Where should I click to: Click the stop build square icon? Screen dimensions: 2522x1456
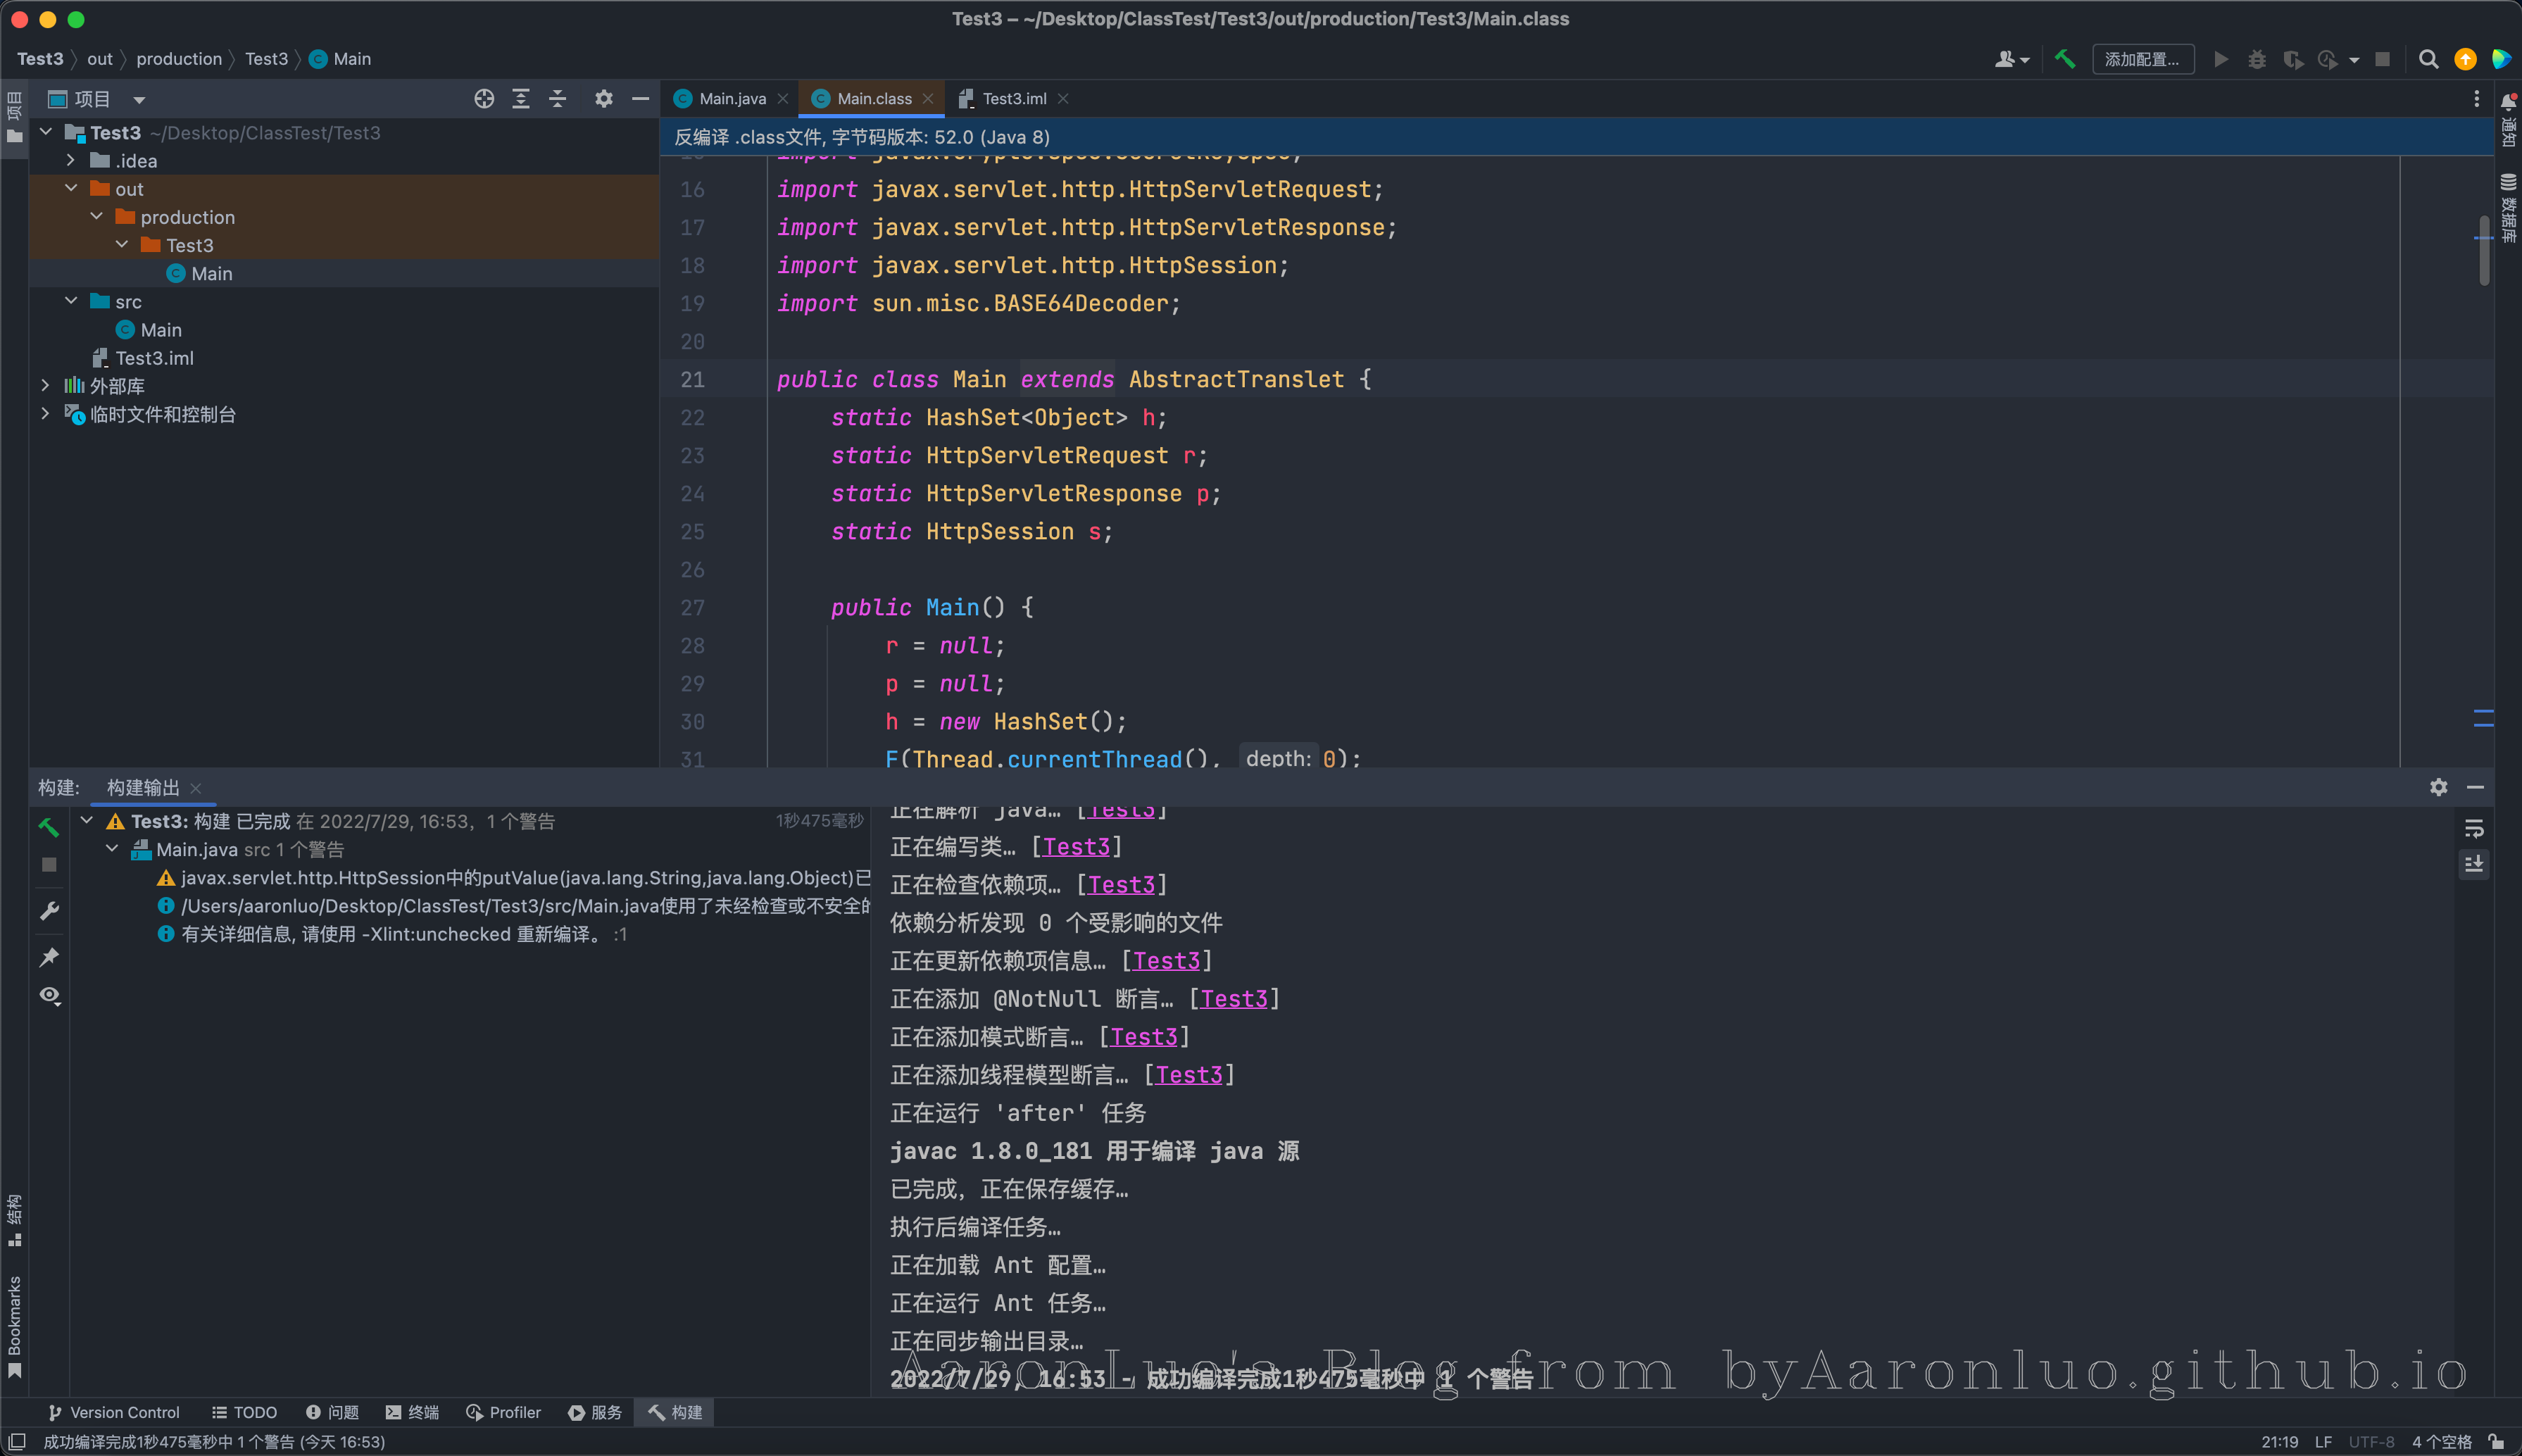(x=49, y=865)
